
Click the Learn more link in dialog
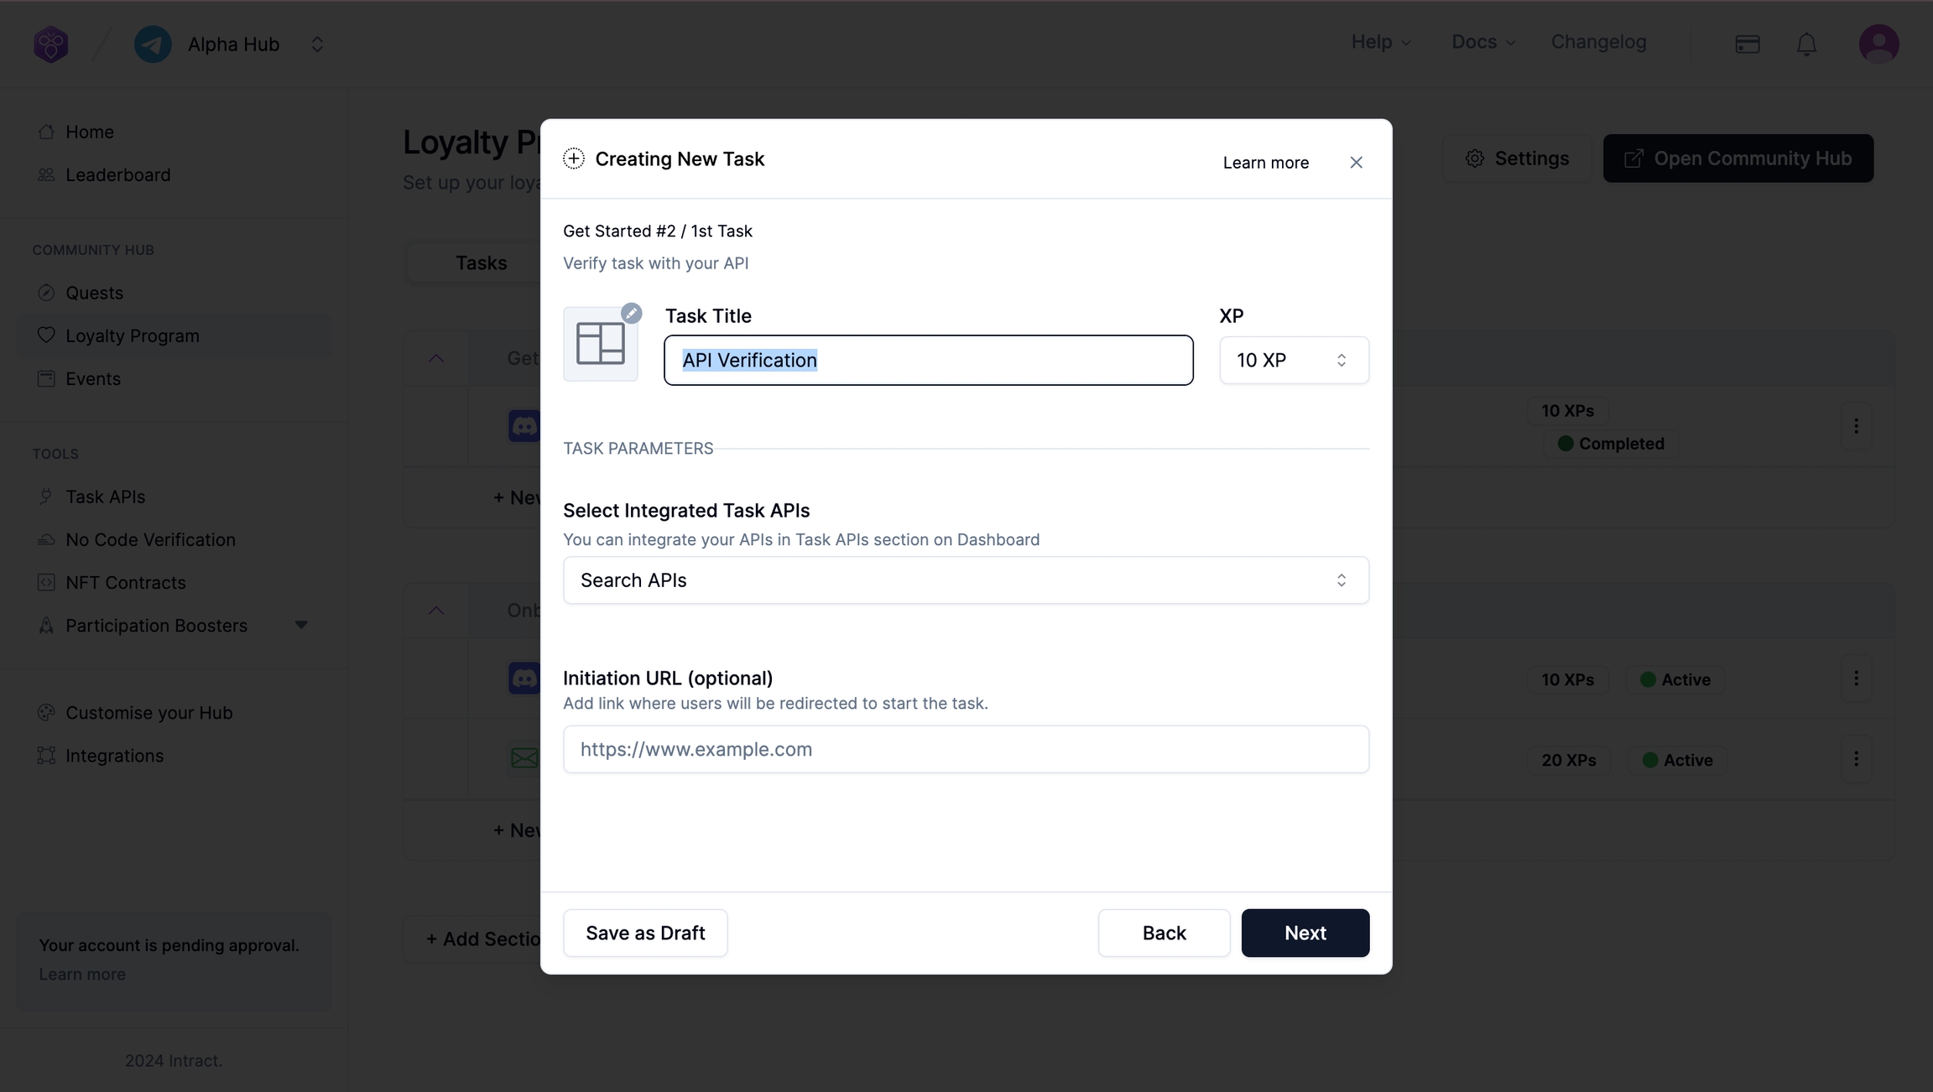coord(1265,163)
